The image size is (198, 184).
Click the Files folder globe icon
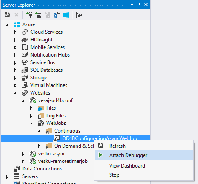pos(41,108)
